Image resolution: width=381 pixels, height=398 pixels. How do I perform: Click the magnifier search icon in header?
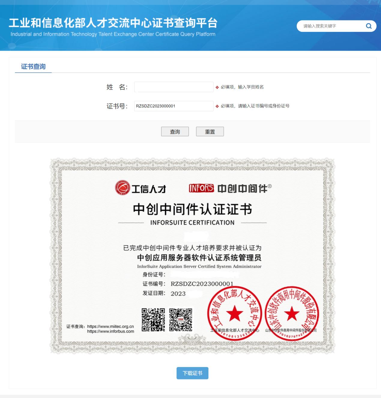(369, 26)
